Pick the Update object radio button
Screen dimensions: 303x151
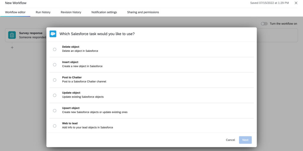coord(55,95)
